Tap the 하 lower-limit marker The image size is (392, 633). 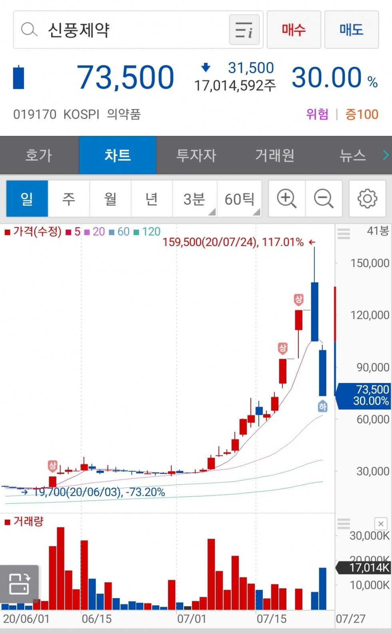tap(322, 406)
